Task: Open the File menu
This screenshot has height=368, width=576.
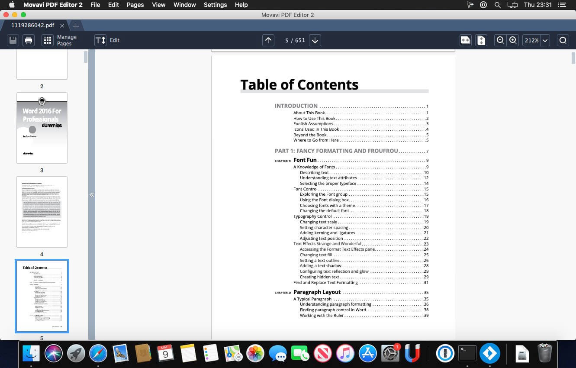Action: coord(95,5)
